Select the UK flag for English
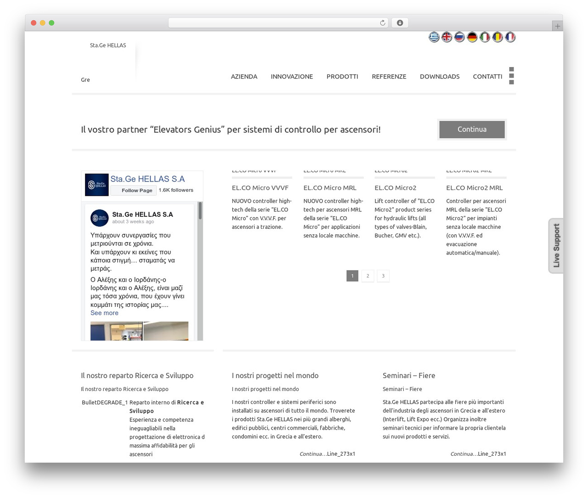Screen dimensions: 588x498 pyautogui.click(x=447, y=37)
